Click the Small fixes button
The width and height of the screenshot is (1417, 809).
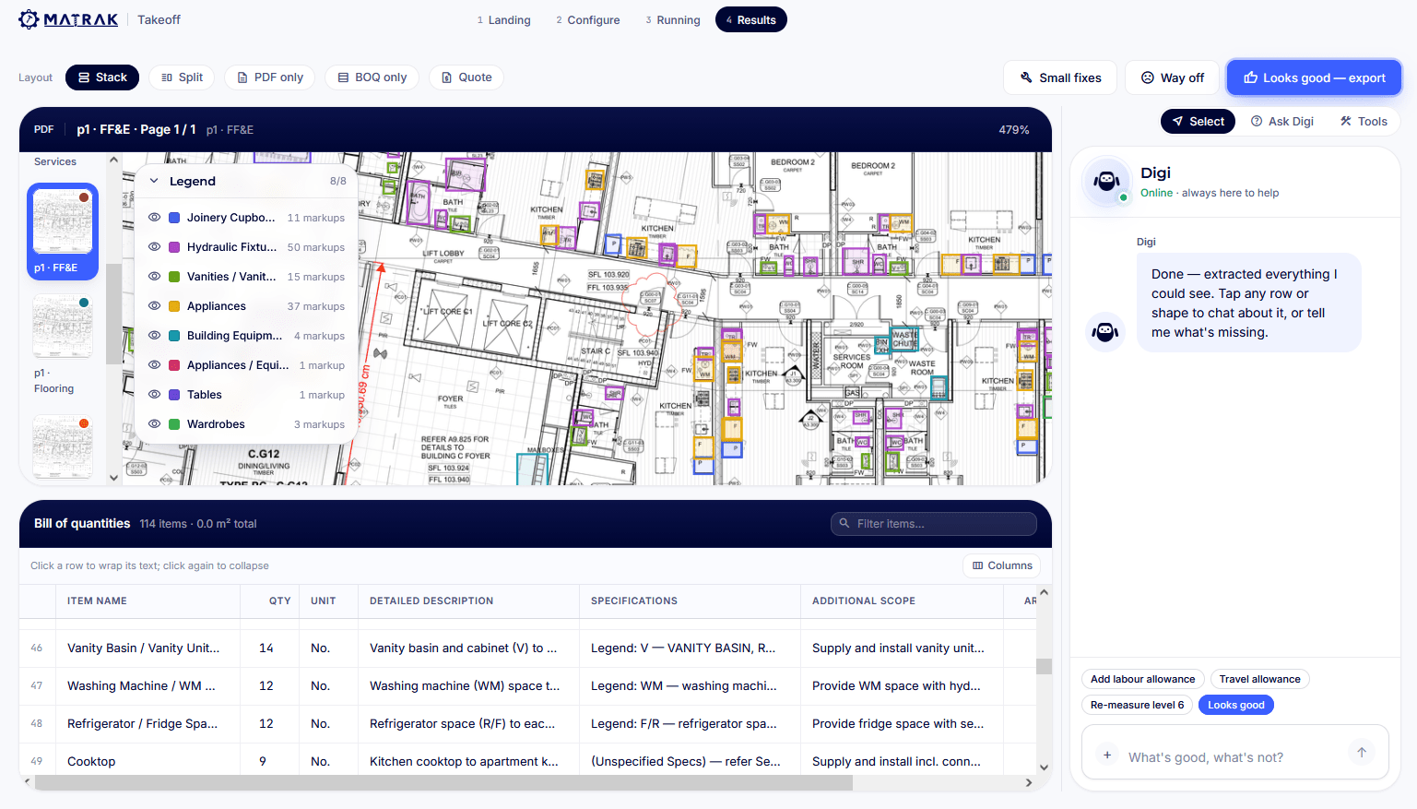[1060, 77]
